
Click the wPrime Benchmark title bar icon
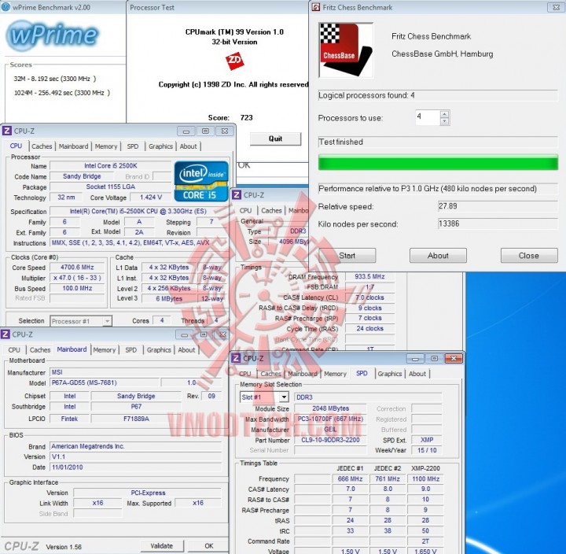point(6,7)
